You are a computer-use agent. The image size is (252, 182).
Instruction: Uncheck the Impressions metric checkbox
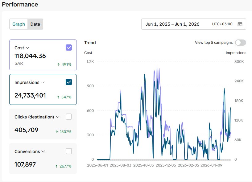coord(69,82)
